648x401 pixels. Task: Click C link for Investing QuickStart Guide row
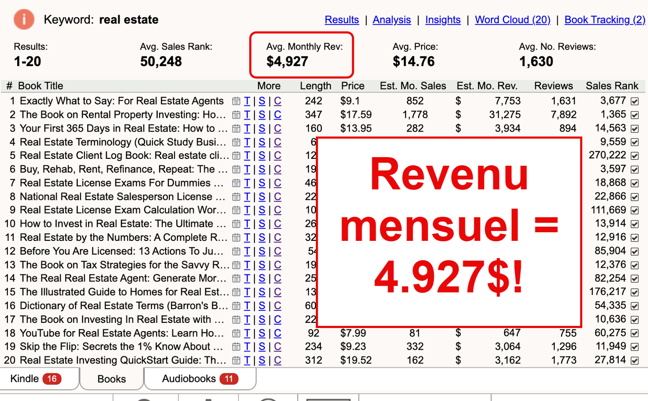click(x=277, y=360)
